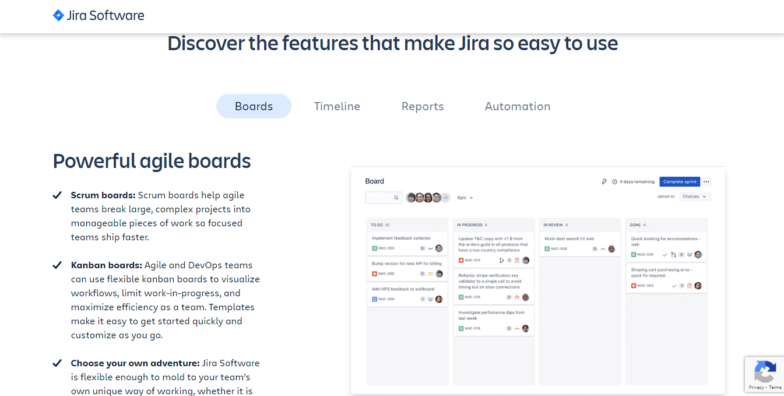Click the reCAPTCHA badge logo
The width and height of the screenshot is (784, 396).
765,372
